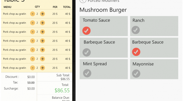
Task: Tap minus on last Pork chop row
Action: click(33, 68)
